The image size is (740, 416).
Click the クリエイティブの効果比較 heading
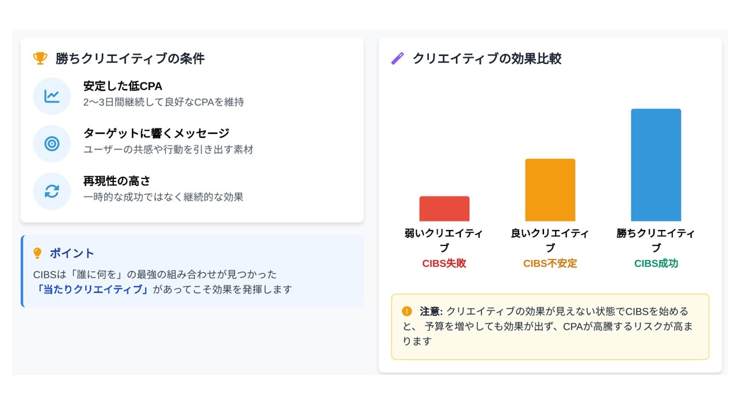coord(487,58)
